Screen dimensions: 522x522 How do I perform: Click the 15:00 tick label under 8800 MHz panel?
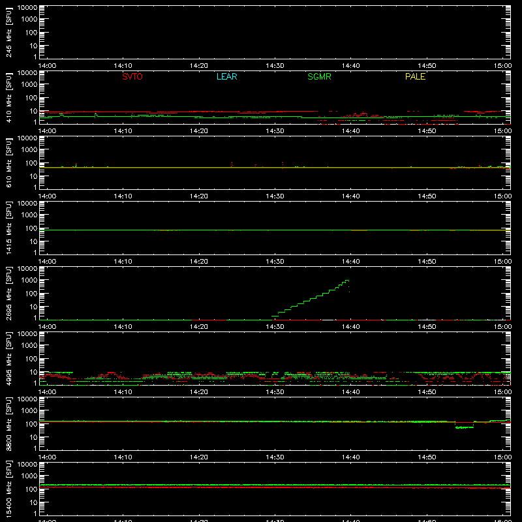[x=502, y=457]
